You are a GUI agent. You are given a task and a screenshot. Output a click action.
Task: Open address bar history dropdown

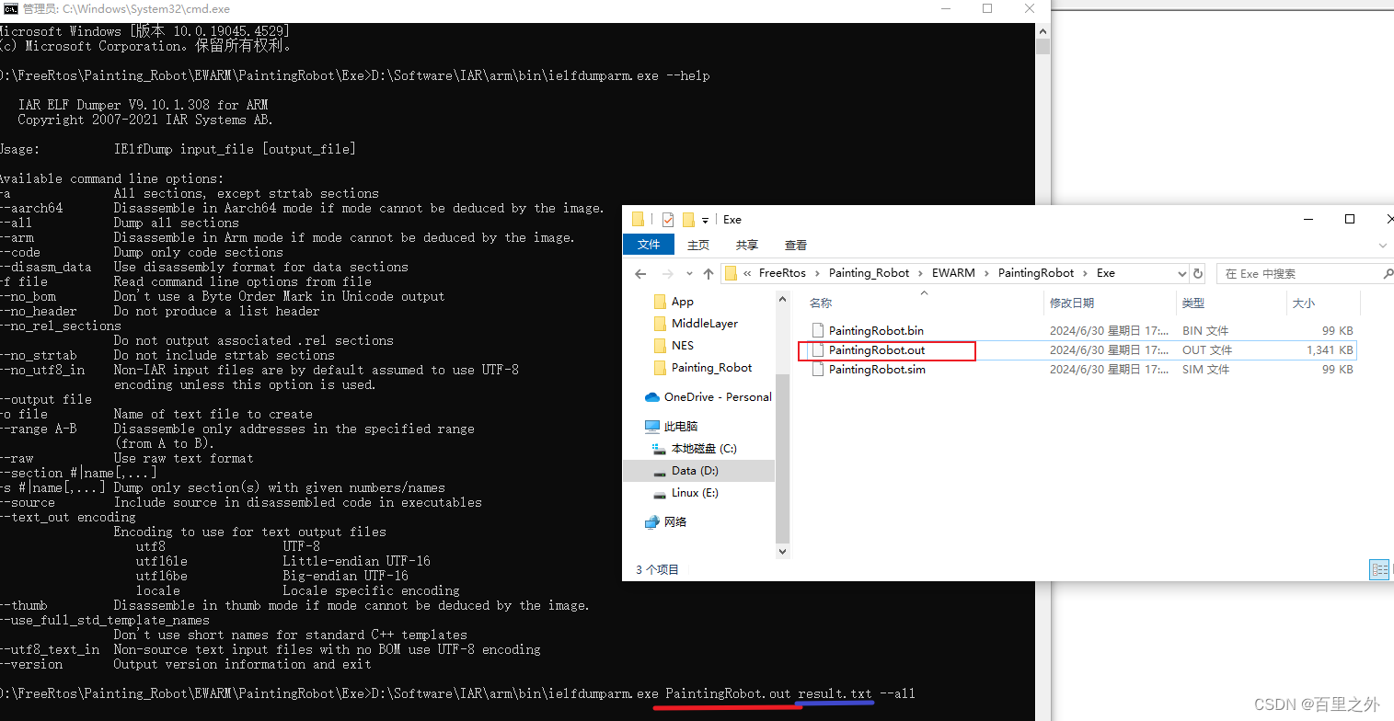click(x=1182, y=273)
